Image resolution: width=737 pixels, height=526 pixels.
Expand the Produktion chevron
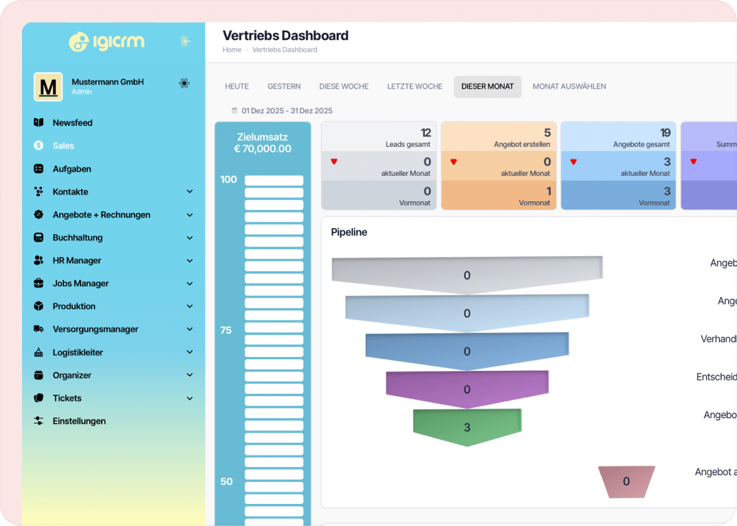(190, 306)
